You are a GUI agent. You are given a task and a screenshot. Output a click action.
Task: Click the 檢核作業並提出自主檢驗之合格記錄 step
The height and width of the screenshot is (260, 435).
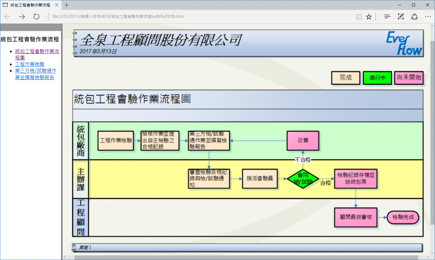pos(160,140)
